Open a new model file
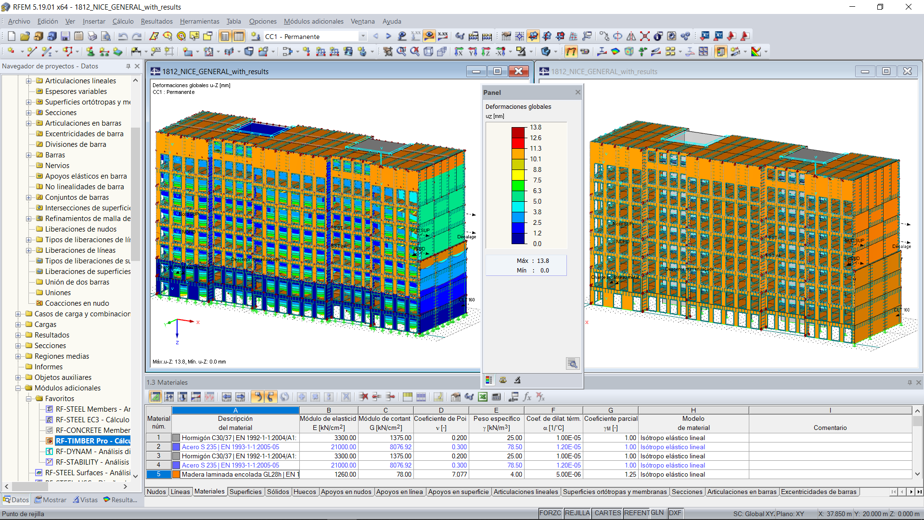 [11, 36]
